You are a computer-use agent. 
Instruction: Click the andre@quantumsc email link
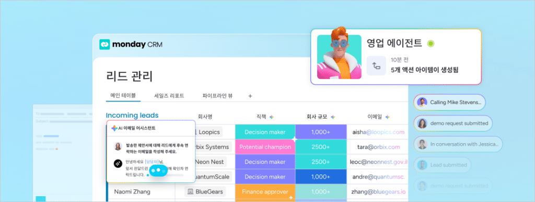(x=378, y=177)
